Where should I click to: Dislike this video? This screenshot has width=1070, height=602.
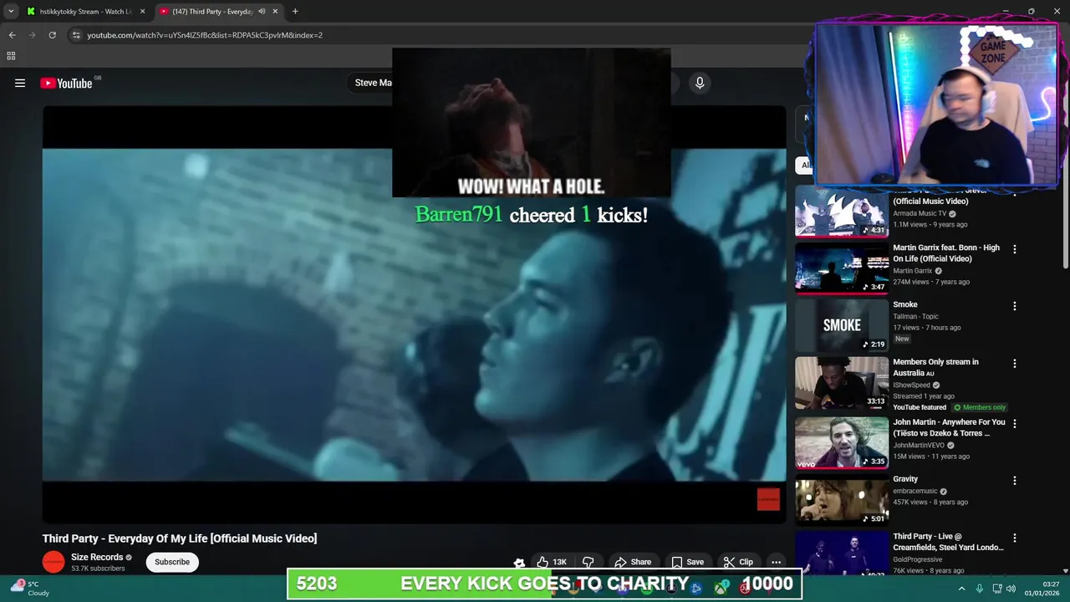click(588, 562)
